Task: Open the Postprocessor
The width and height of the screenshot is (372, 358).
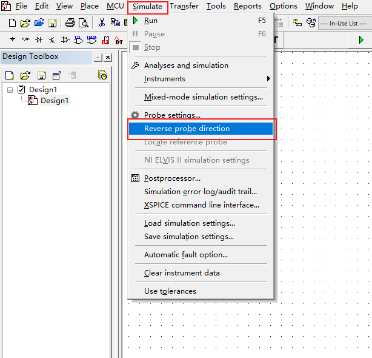Action: click(201, 178)
